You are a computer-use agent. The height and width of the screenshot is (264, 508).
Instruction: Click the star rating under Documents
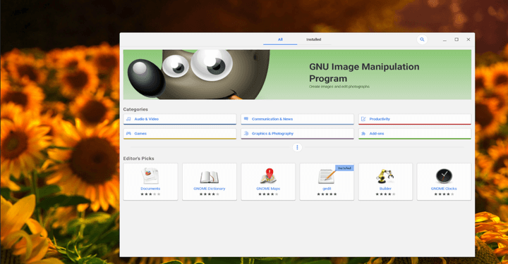150,194
